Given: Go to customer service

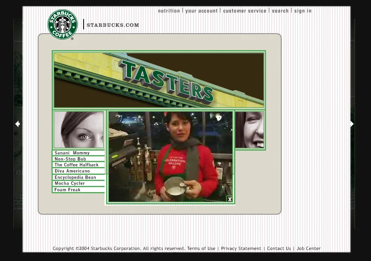Looking at the screenshot, I should (245, 11).
